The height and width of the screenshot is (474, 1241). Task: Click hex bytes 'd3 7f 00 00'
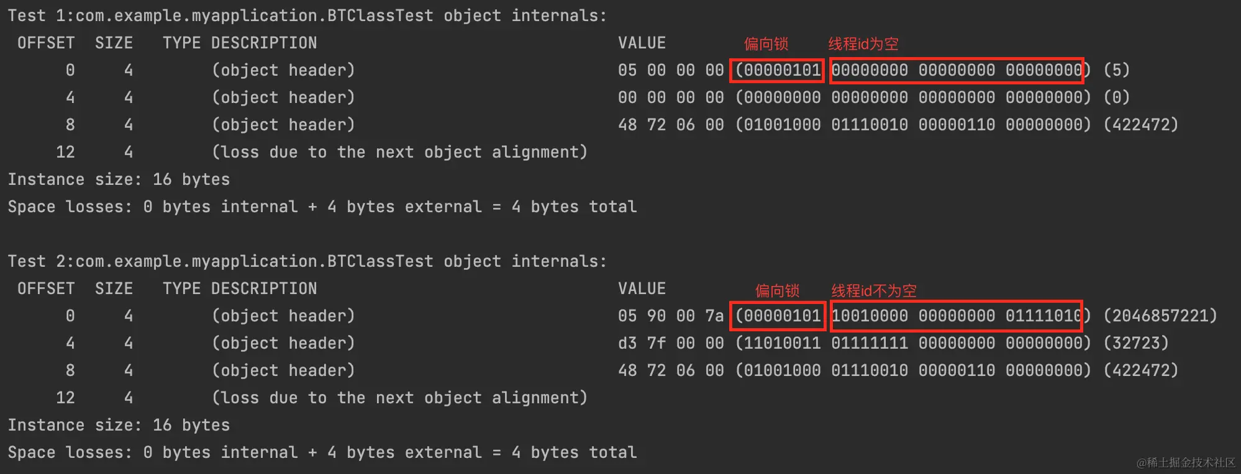[671, 343]
